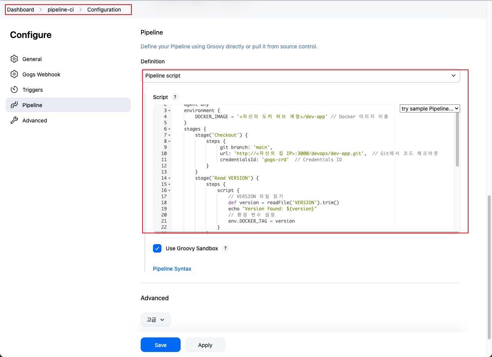492x357 pixels.
Task: Click the url line with dev-app.git
Action: click(x=329, y=154)
